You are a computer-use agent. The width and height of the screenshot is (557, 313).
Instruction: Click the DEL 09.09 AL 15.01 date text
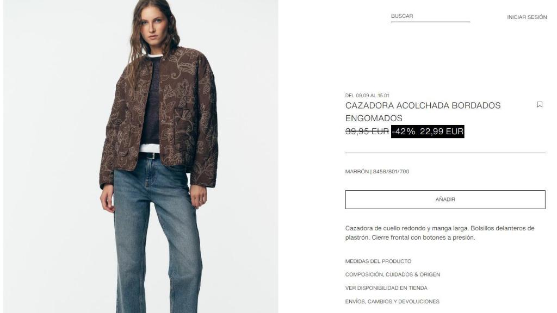(x=367, y=96)
